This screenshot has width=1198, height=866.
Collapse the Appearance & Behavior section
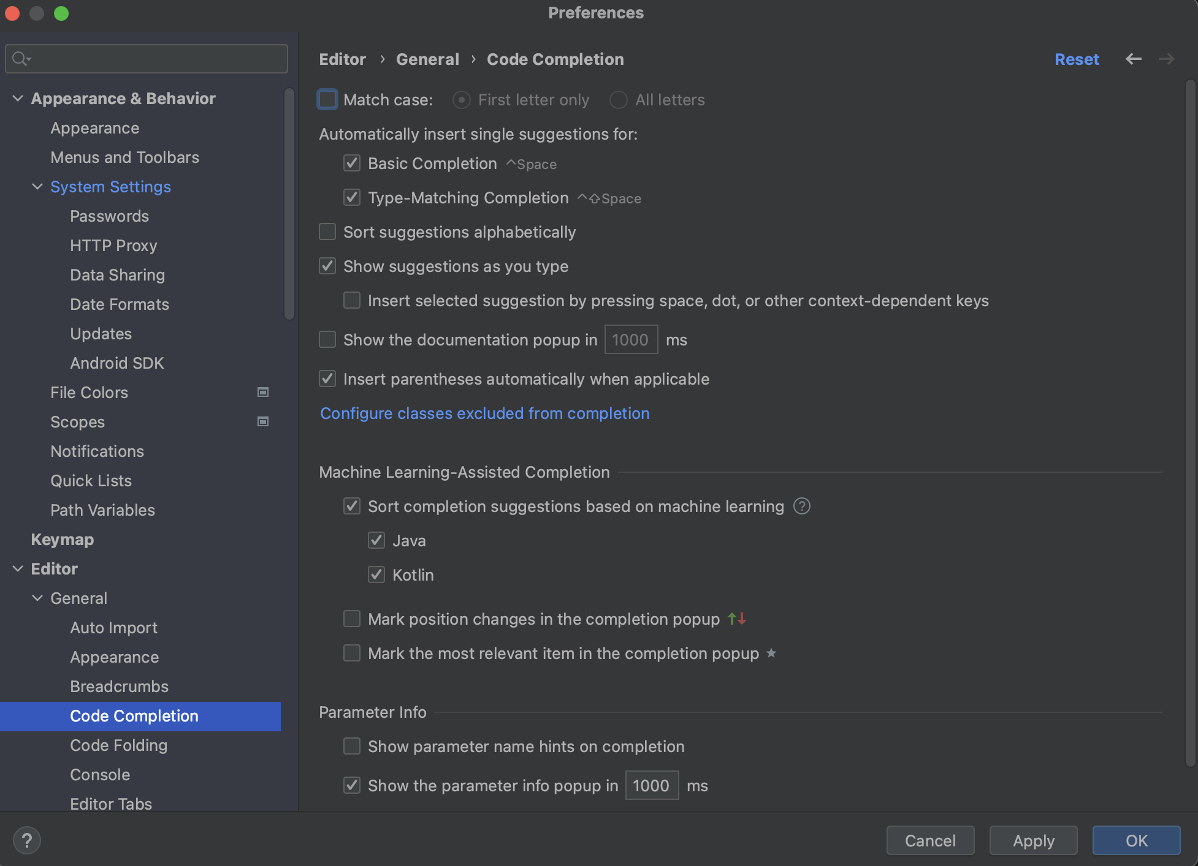[18, 98]
